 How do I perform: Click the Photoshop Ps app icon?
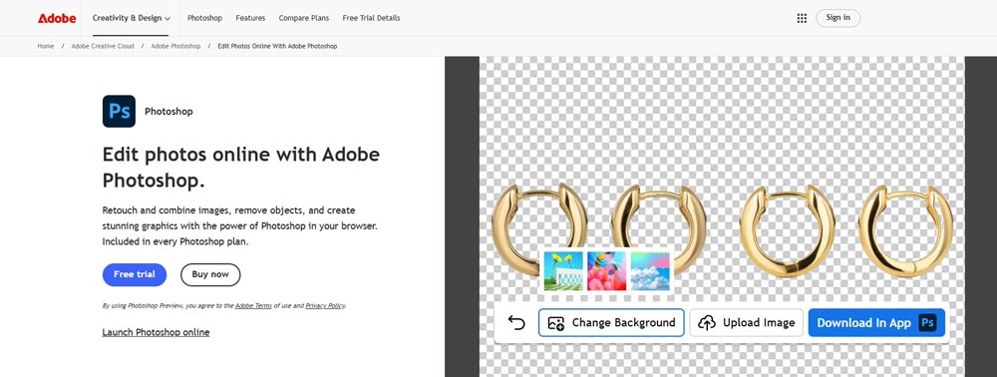coord(119,112)
